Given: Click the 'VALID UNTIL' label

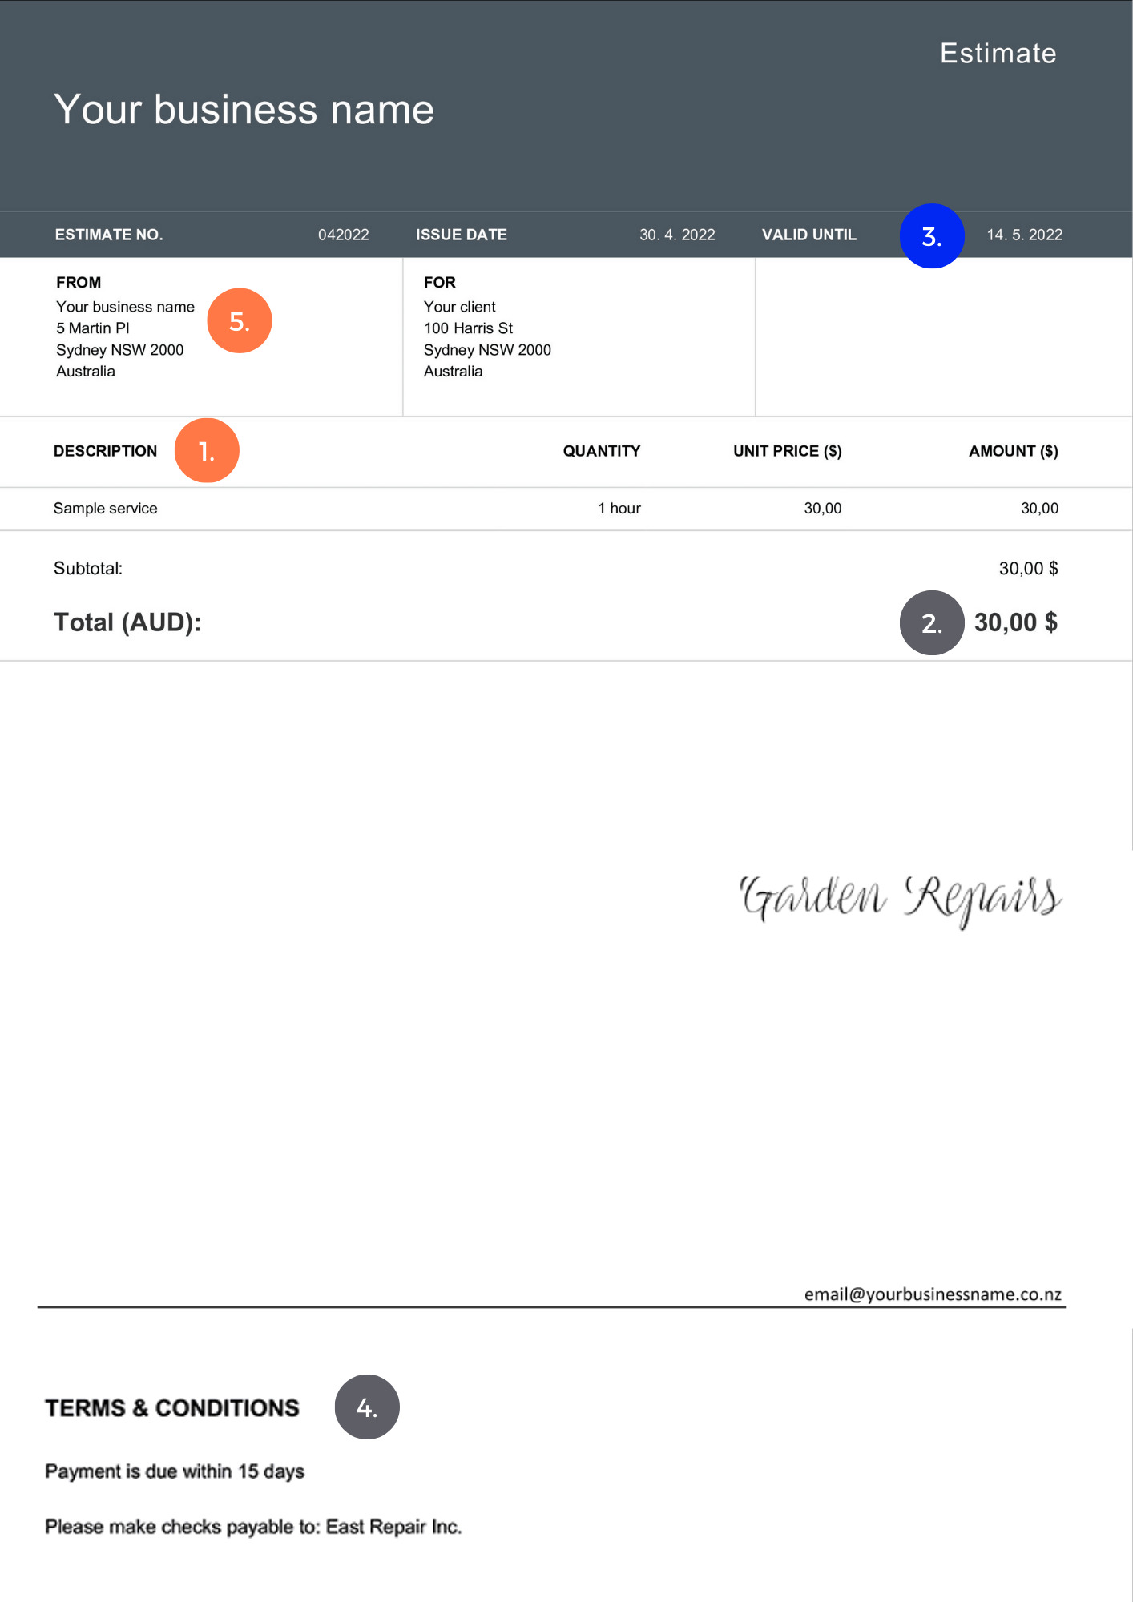Looking at the screenshot, I should (809, 235).
